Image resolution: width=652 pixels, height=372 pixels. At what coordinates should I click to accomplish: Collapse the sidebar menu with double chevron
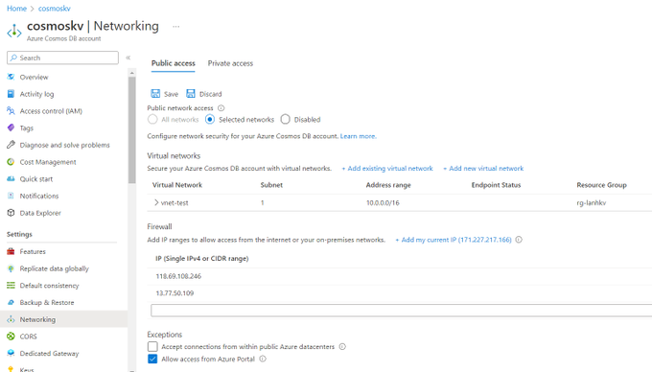point(128,58)
